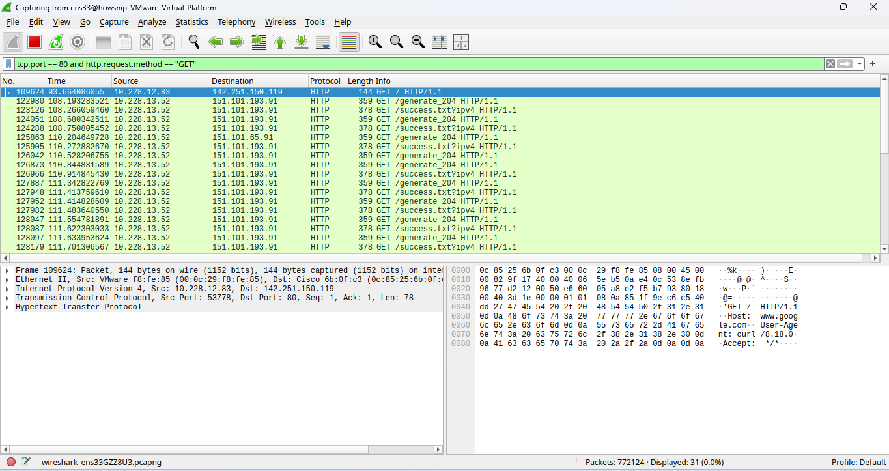
Task: Go forward in packet history
Action: [237, 42]
